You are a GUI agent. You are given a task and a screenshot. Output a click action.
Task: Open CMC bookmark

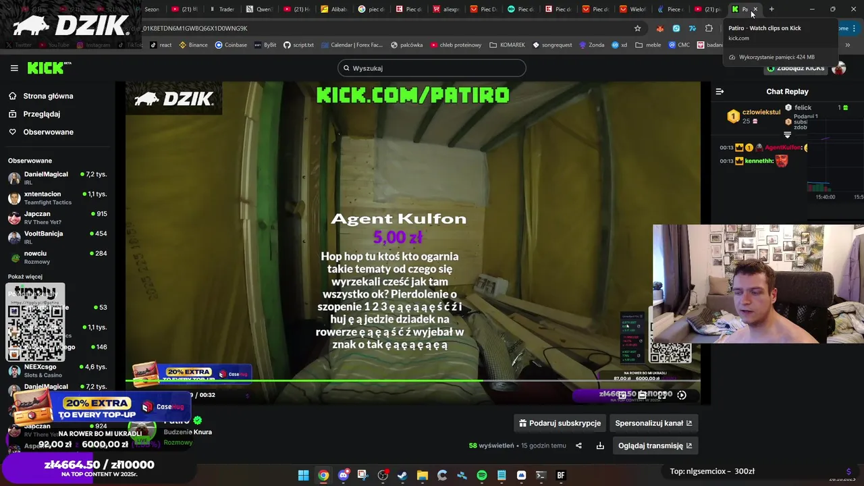click(680, 45)
